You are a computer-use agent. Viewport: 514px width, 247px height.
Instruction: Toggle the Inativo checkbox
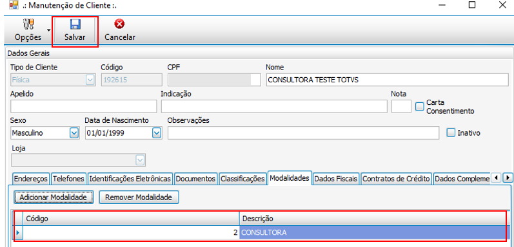(451, 133)
